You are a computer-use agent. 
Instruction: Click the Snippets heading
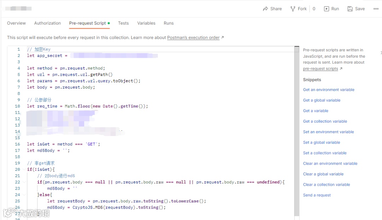312,80
